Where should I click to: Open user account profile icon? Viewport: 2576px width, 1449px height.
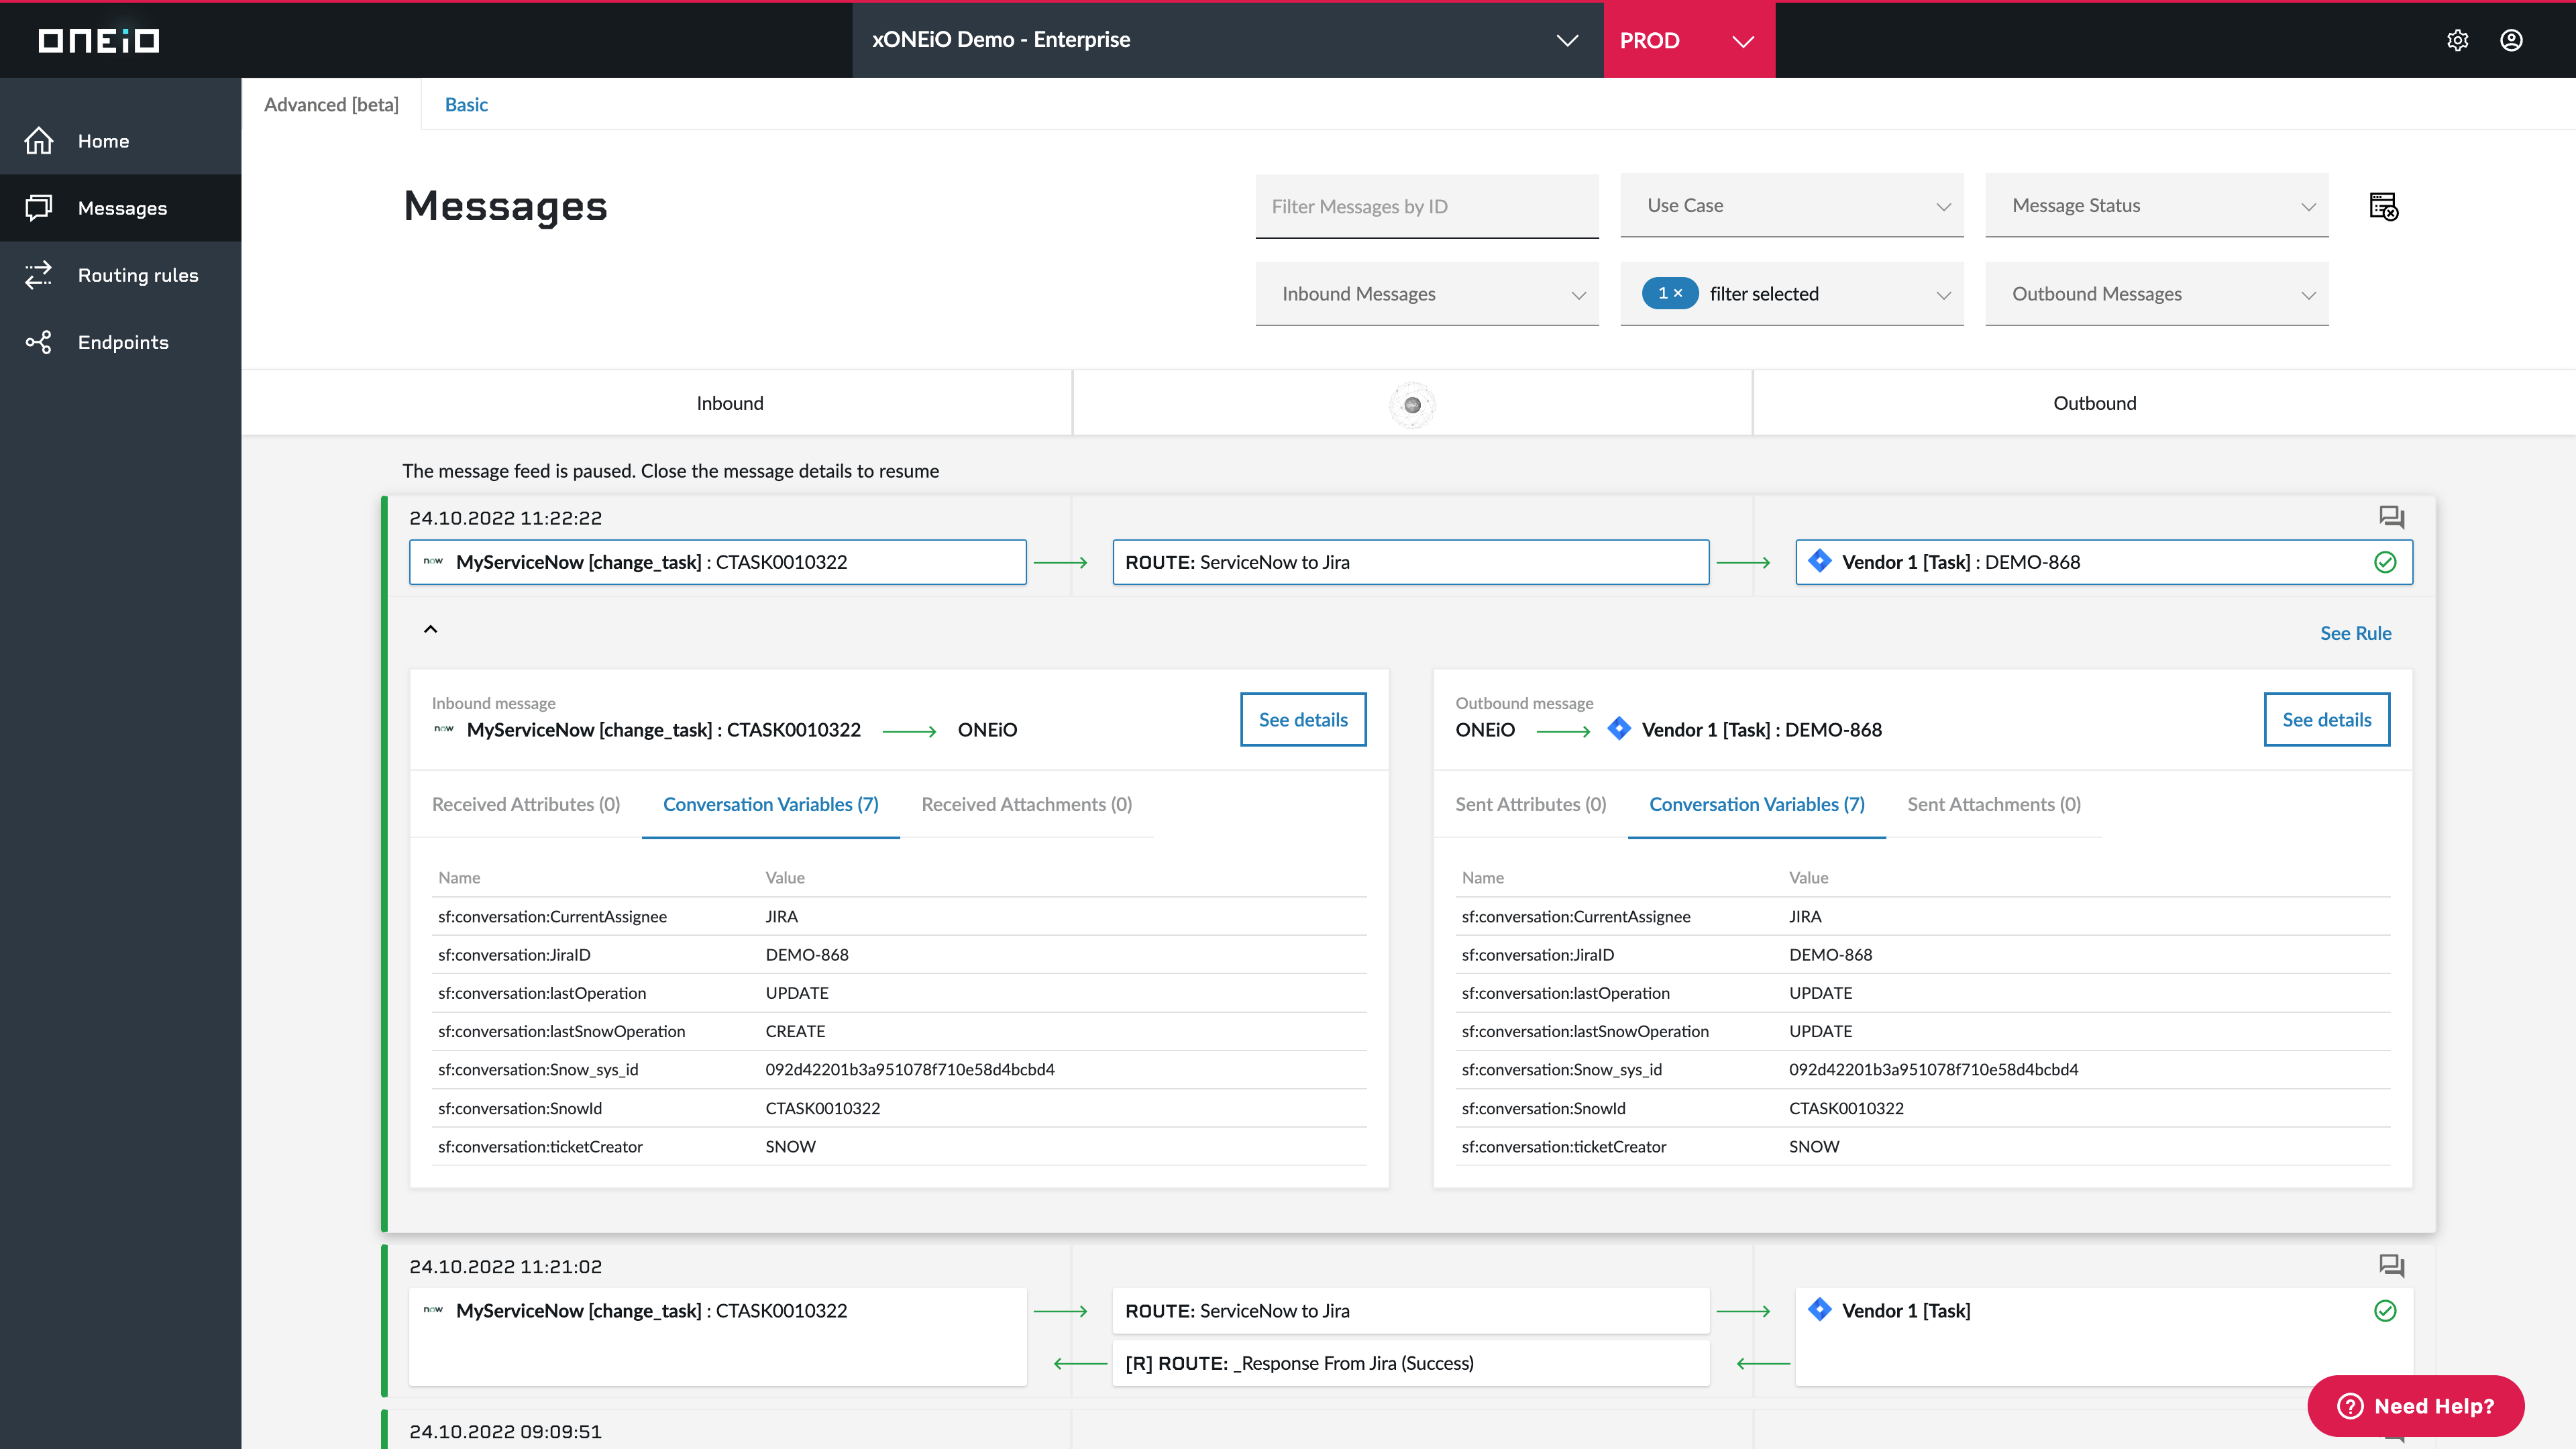click(2511, 40)
